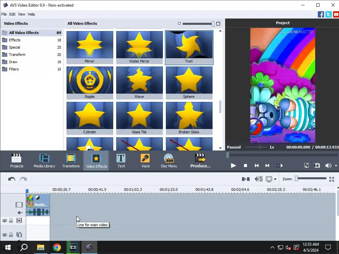Open the View menu

22,14
